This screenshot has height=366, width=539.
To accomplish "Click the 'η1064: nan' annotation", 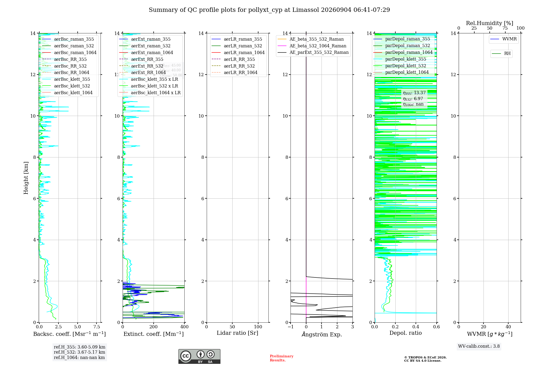I will point(413,104).
